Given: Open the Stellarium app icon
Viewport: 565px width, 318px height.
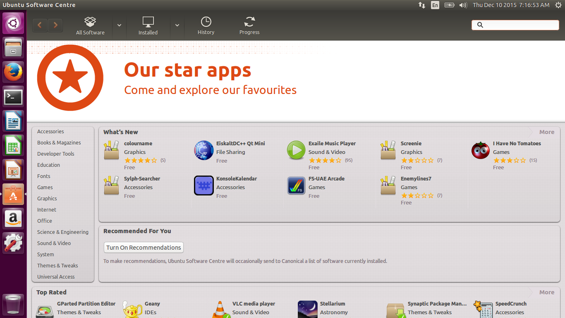Looking at the screenshot, I should (308, 310).
